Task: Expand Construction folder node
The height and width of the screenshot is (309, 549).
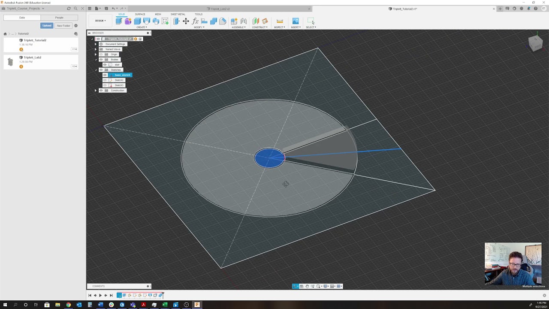Action: pos(96,91)
